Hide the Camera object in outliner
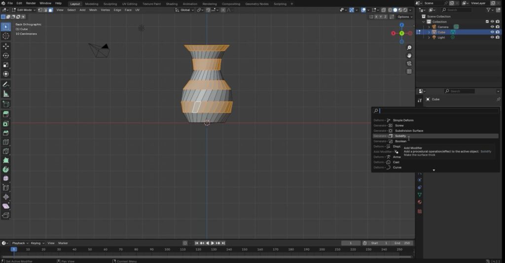 492,27
